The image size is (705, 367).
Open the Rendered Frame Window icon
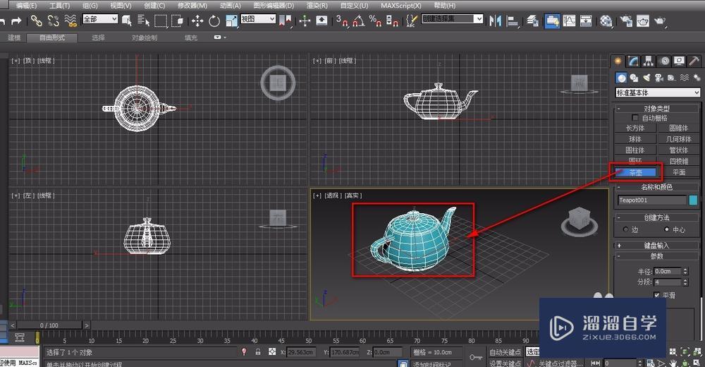click(642, 20)
